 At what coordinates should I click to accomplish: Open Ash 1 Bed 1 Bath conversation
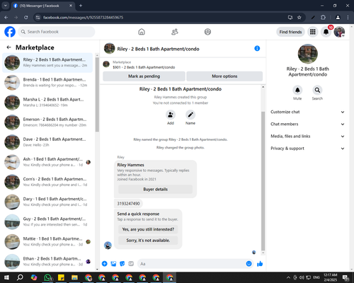47,162
